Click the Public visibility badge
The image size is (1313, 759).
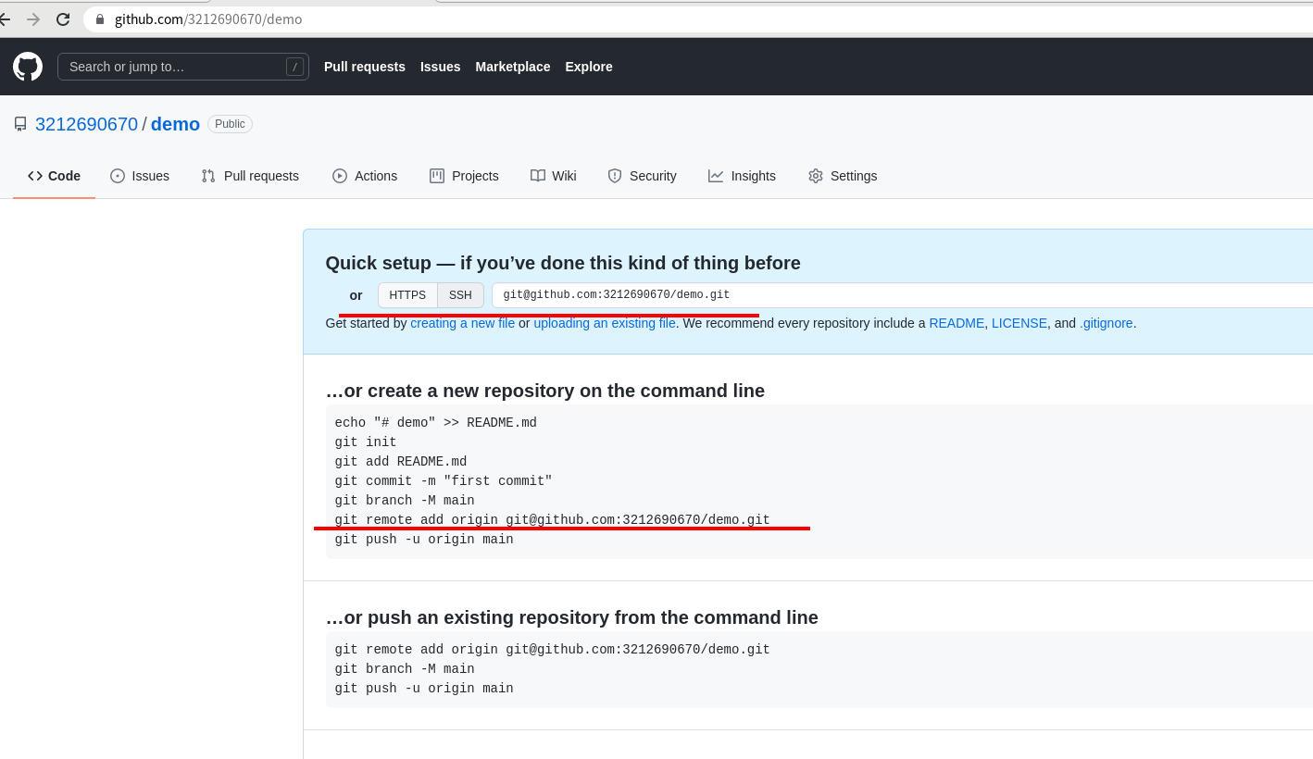coord(230,124)
